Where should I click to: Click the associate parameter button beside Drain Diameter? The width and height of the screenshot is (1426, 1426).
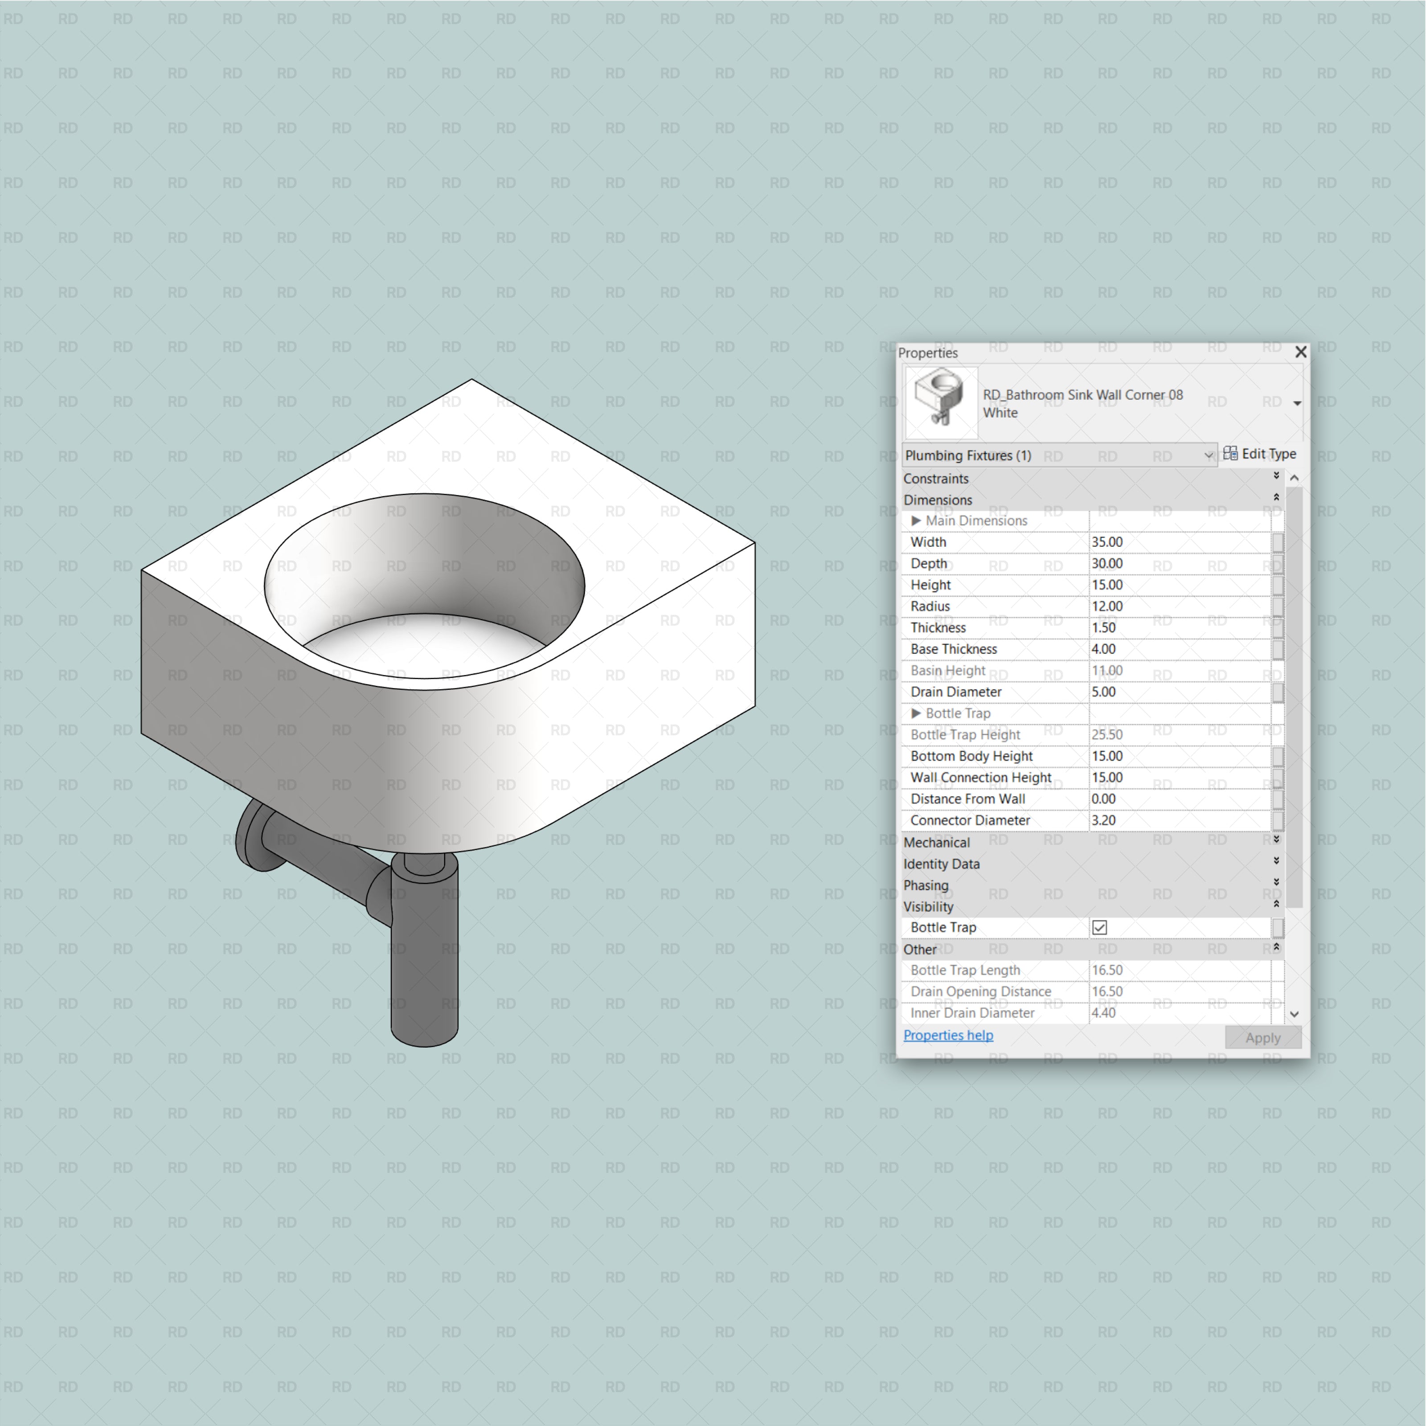[1278, 693]
